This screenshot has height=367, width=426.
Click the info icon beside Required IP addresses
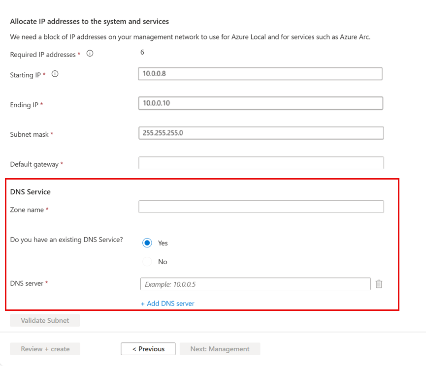[90, 54]
